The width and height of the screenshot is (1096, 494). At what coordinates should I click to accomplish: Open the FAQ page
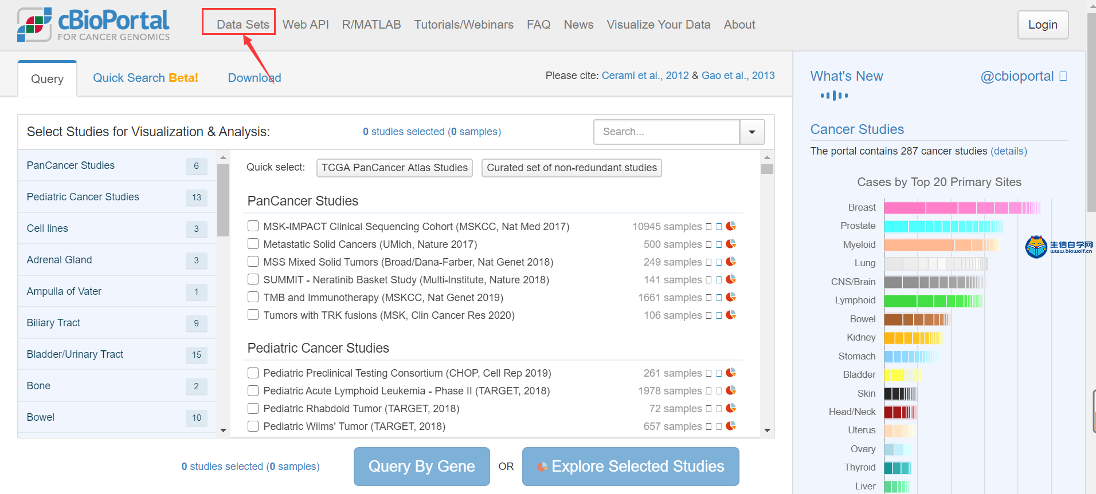[x=539, y=25]
